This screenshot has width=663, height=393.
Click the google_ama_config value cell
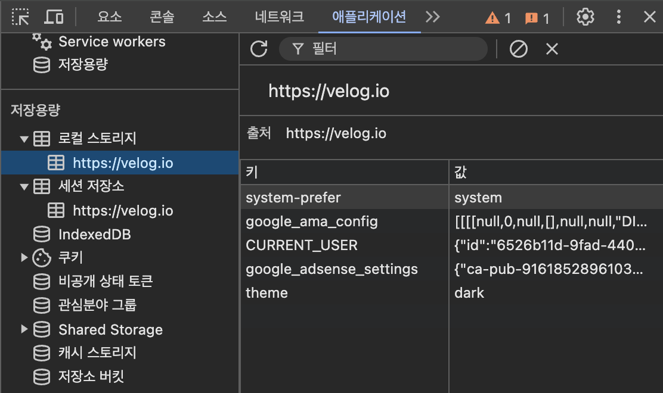click(556, 222)
